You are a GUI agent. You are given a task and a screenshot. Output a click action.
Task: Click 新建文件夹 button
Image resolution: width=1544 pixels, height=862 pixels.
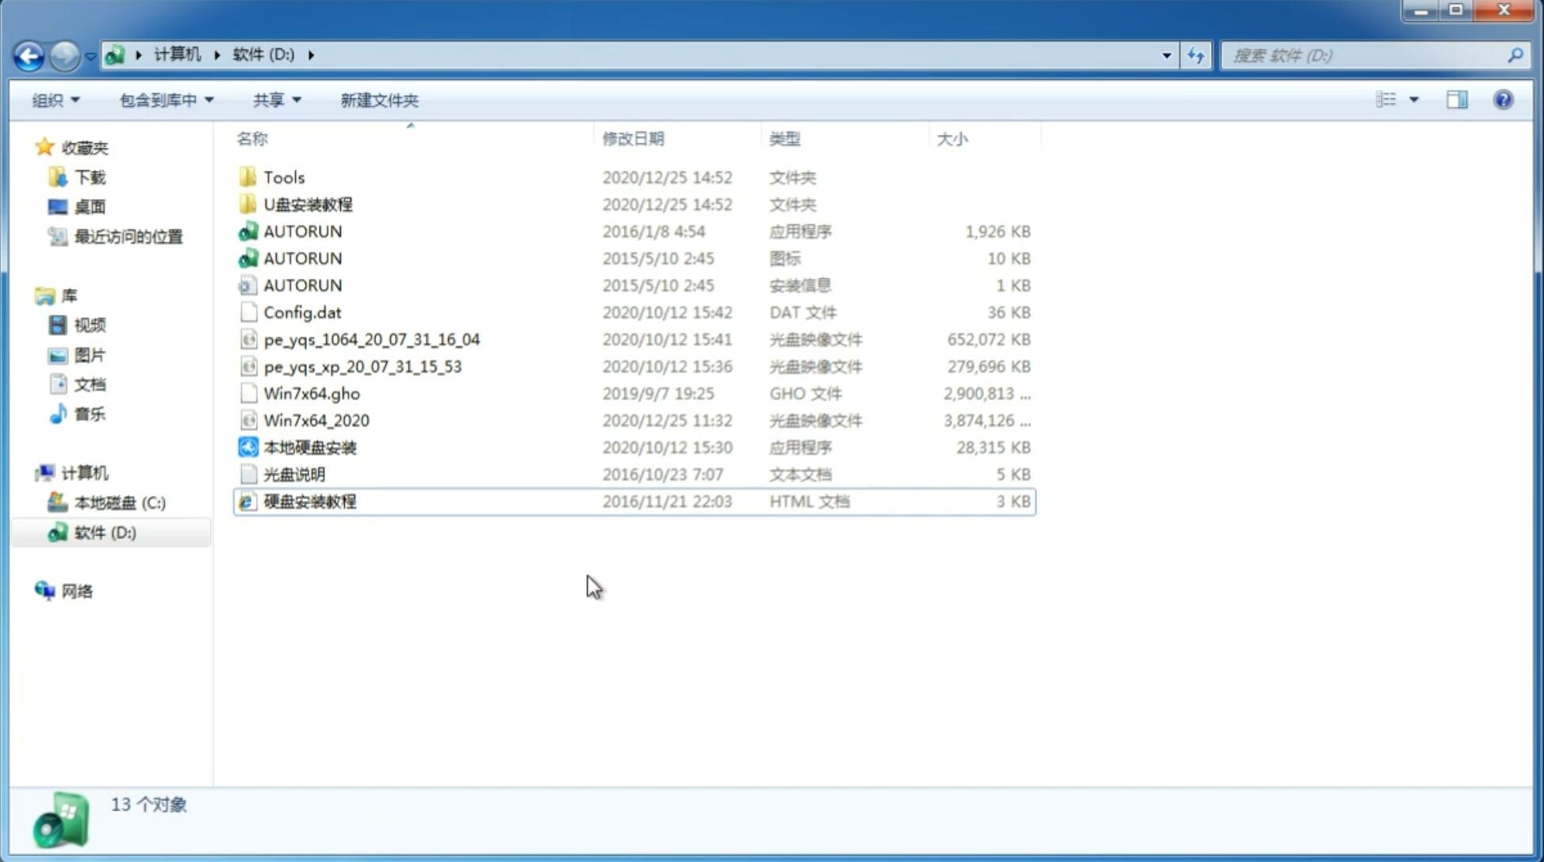pos(378,100)
